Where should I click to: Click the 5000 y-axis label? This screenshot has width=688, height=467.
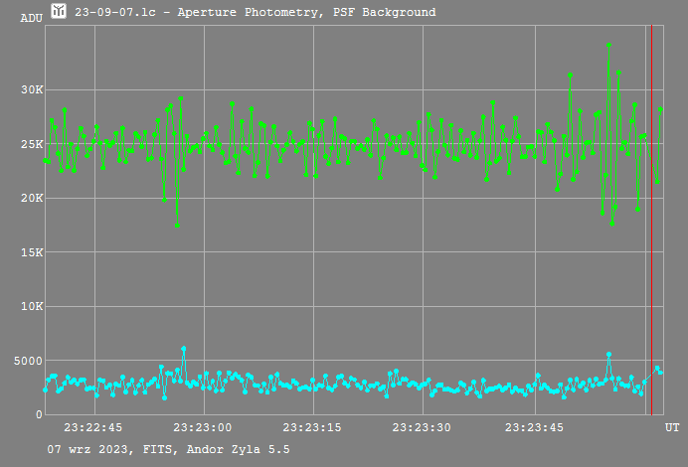tap(28, 361)
